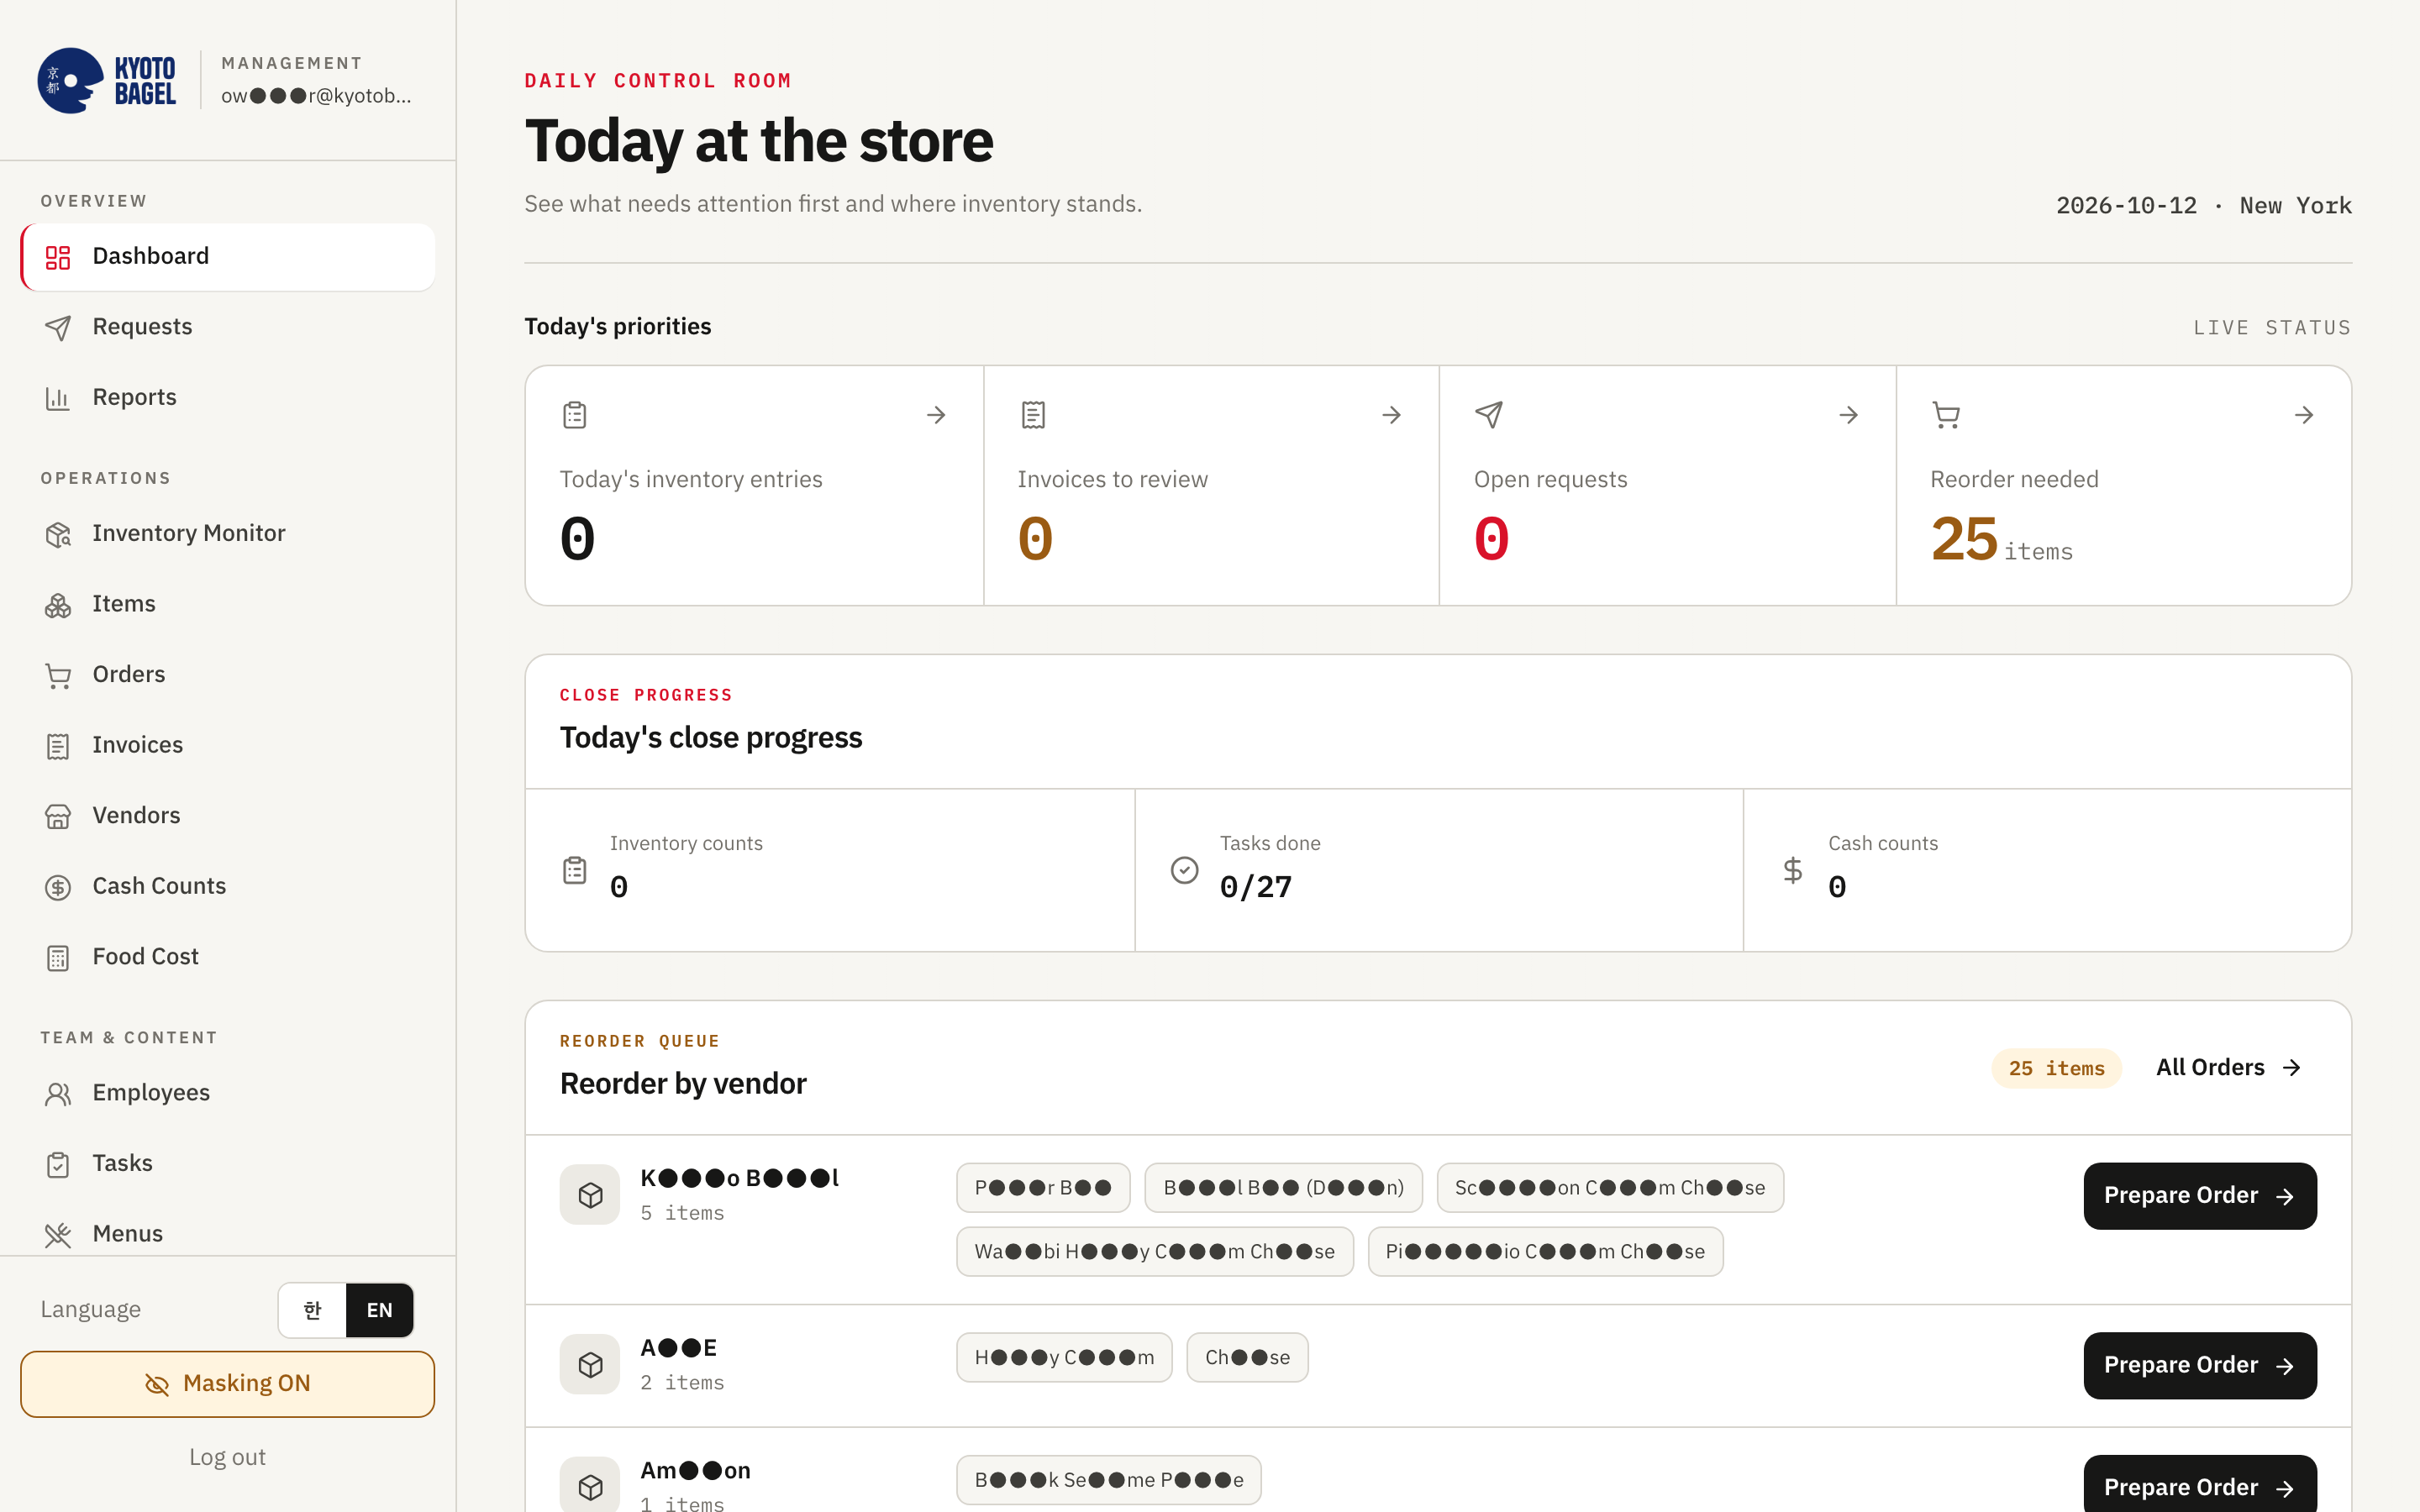
Task: Click the 25 items badge in reorder queue
Action: (x=2056, y=1068)
